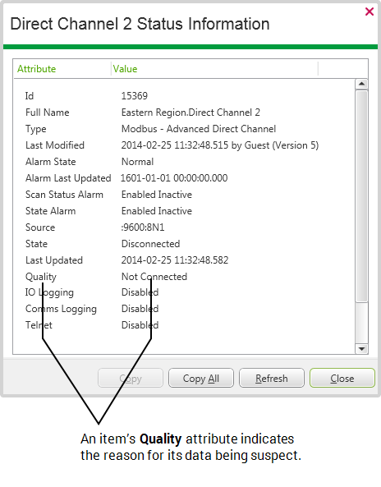Click the Refresh button

(x=272, y=378)
